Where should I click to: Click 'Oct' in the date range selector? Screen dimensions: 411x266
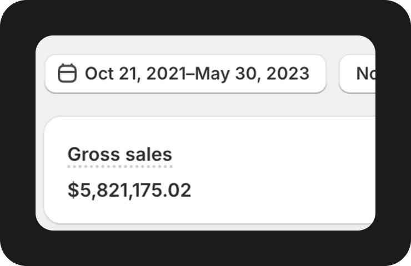coord(97,74)
